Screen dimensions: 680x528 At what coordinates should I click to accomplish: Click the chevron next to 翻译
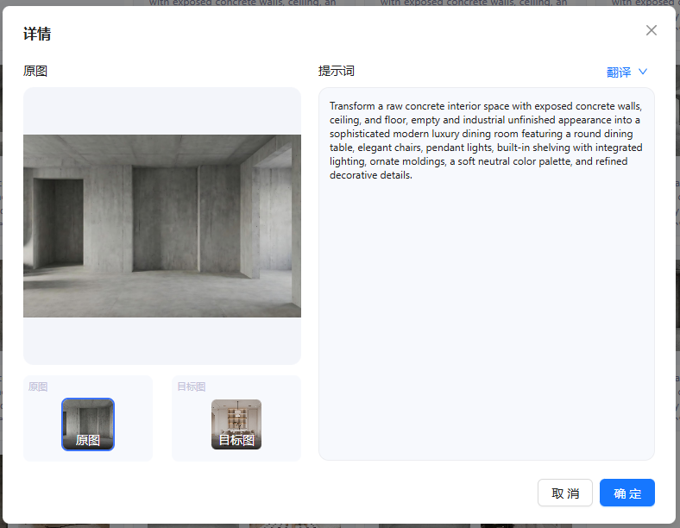pyautogui.click(x=643, y=72)
